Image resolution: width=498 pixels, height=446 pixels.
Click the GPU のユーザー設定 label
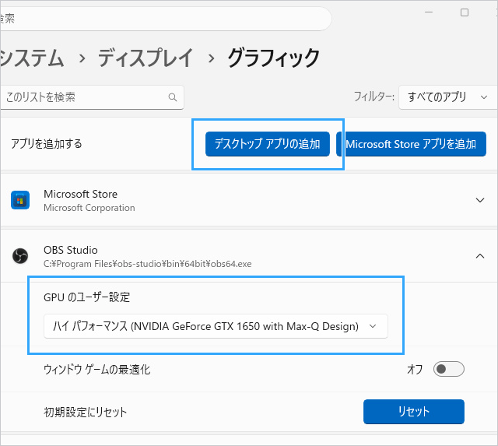86,297
